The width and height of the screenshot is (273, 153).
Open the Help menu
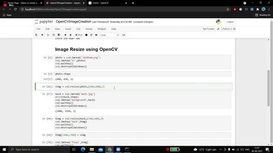click(113, 29)
